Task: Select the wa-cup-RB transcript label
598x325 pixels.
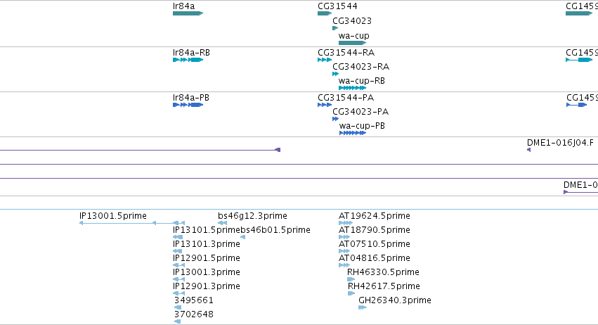Action: 362,81
